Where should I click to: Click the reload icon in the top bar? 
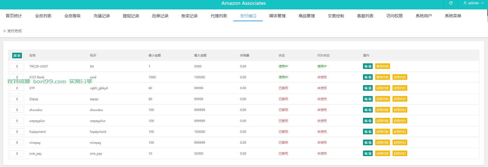451,3
